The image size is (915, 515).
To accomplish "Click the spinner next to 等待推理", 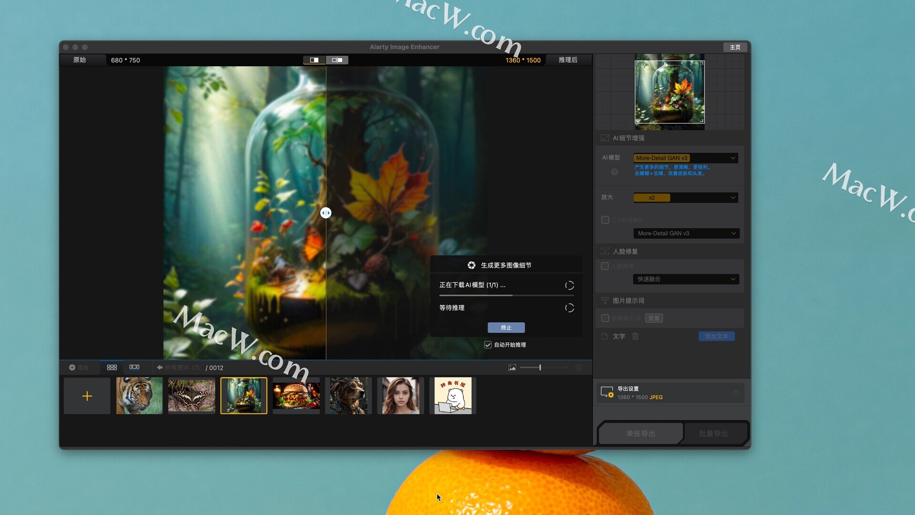I will 569,308.
